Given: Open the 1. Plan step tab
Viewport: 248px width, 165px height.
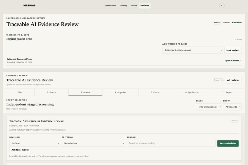Looking at the screenshot, I should pos(19,92).
